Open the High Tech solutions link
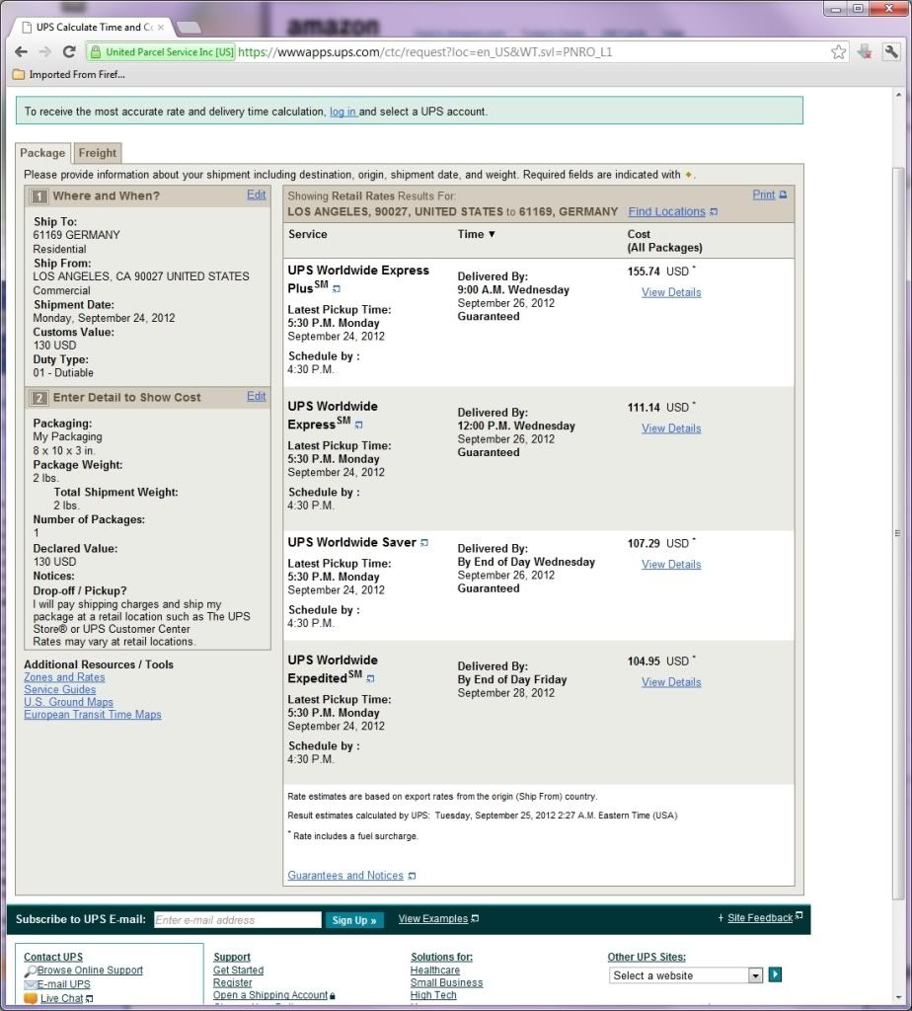The width and height of the screenshot is (912, 1011). point(433,995)
